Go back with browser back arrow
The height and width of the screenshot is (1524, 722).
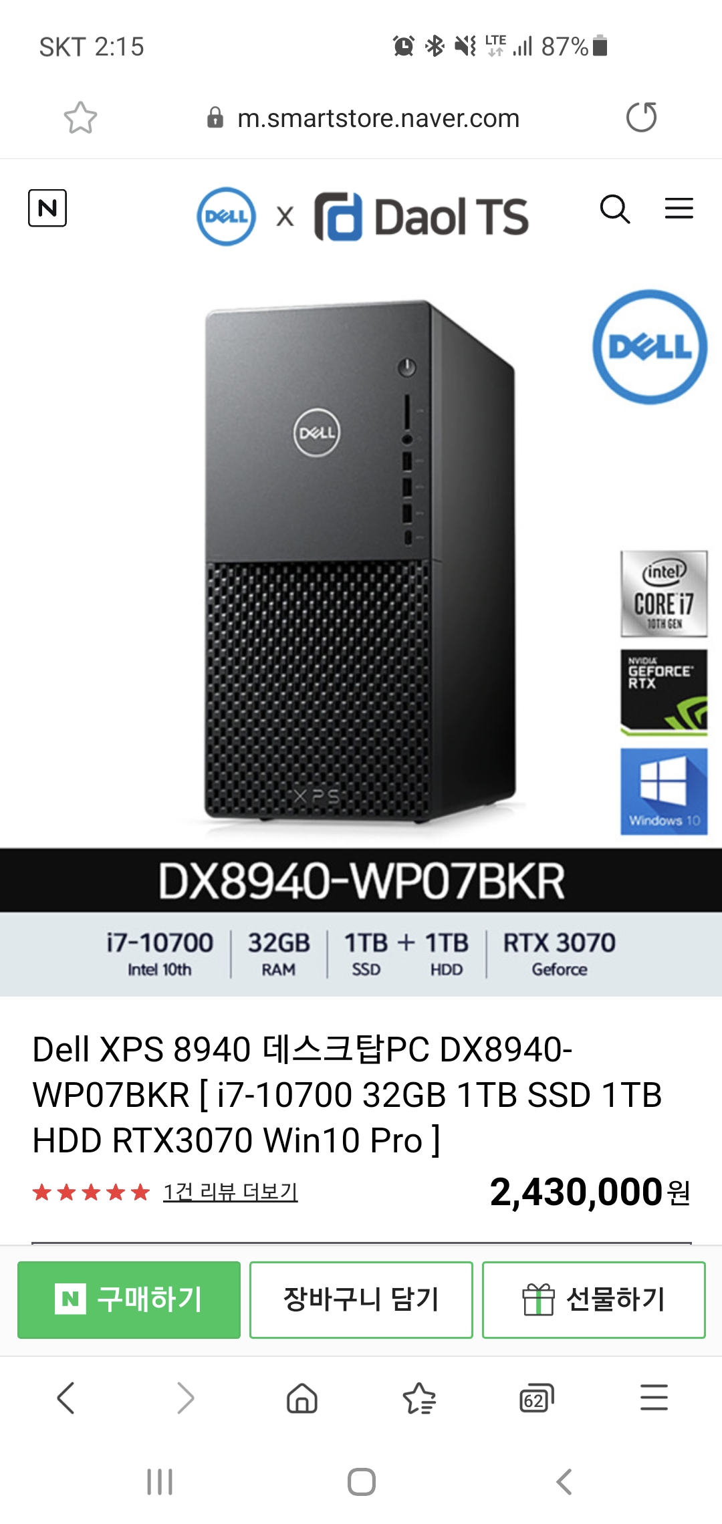[66, 1398]
